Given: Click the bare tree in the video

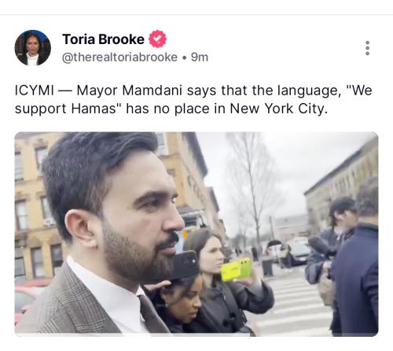Looking at the screenshot, I should click(253, 189).
